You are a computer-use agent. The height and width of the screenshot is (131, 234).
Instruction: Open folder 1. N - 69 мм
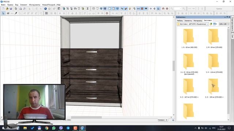click(x=189, y=38)
